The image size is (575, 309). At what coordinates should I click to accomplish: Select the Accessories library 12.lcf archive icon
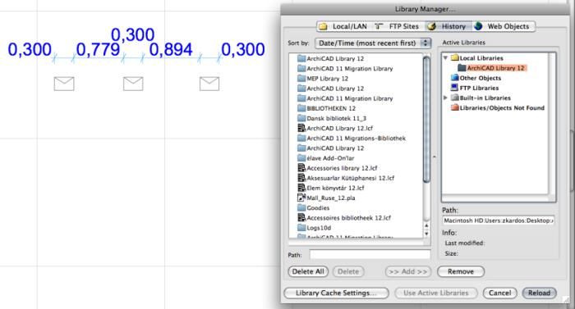click(301, 168)
